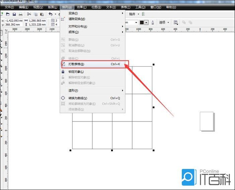Open the 视图(V) menu
This screenshot has width=235, height=190.
click(x=38, y=7)
